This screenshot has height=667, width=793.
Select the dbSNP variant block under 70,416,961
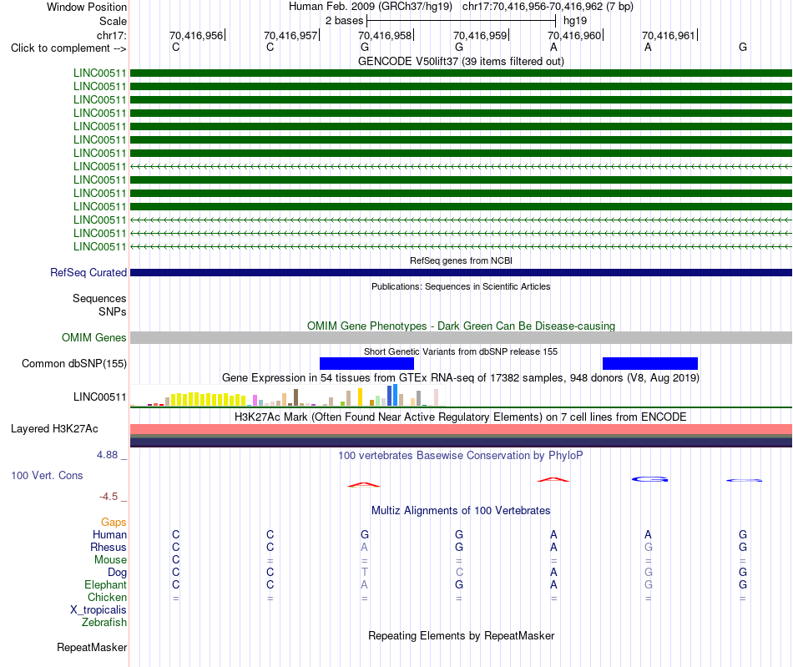(x=650, y=364)
